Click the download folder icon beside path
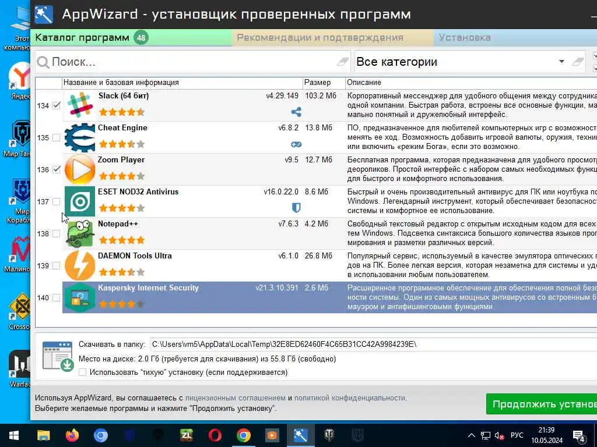The width and height of the screenshot is (597, 447). tap(58, 356)
